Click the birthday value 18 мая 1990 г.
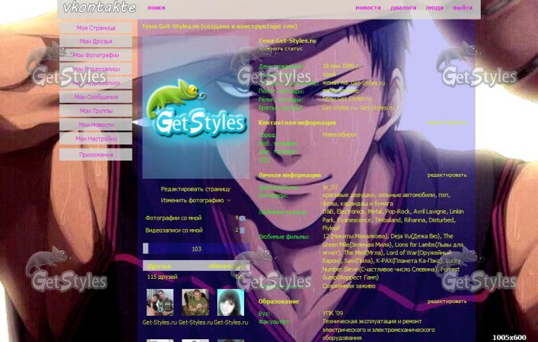 (341, 66)
